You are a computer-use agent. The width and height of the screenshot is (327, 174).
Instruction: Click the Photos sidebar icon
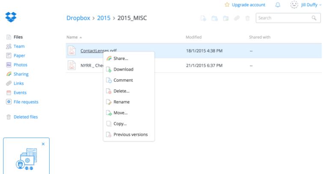(x=9, y=65)
